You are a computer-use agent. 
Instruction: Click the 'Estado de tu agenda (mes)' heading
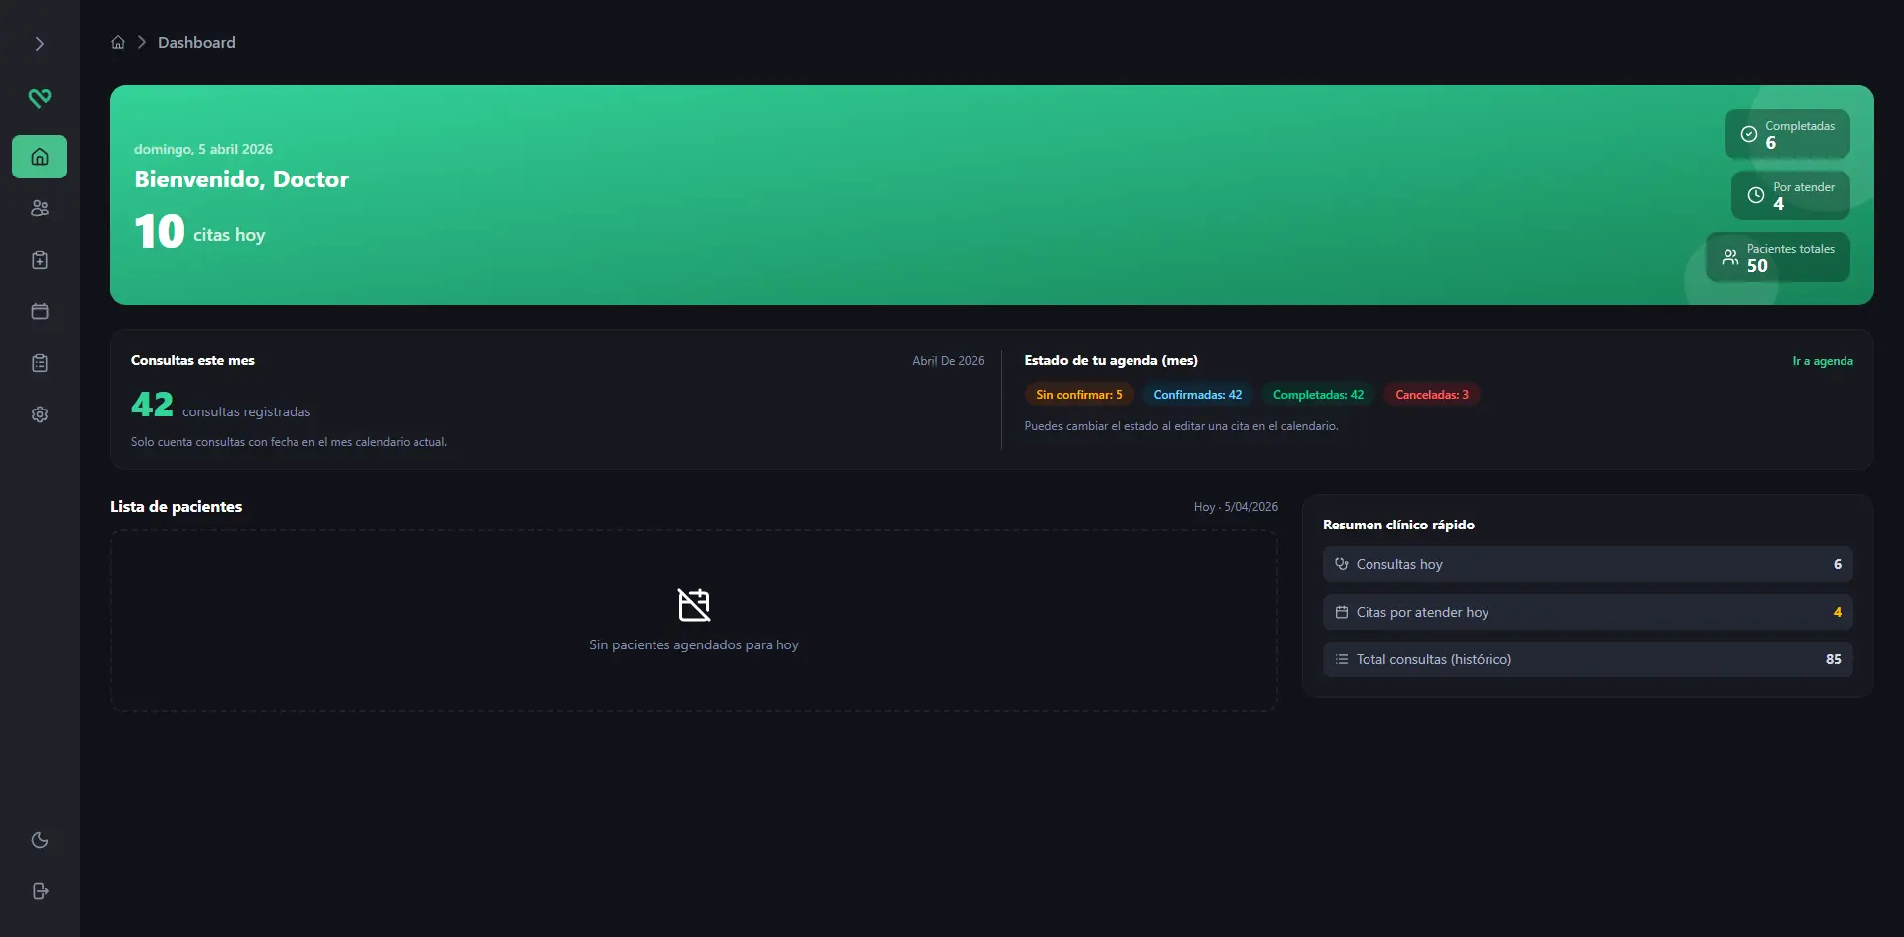1112,360
